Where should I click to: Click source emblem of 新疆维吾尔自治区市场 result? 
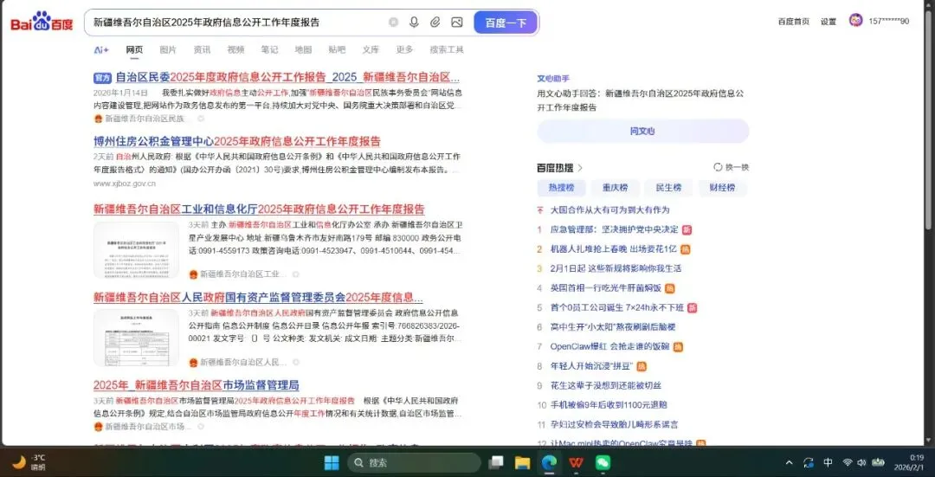[99, 426]
